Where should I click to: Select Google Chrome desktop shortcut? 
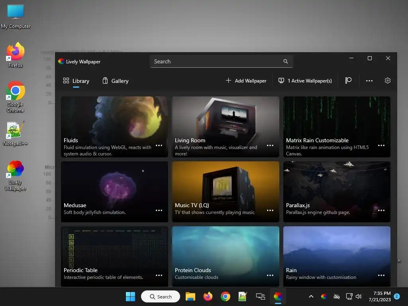(x=16, y=97)
